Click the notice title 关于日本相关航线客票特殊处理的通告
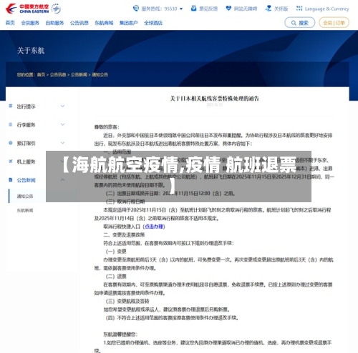Viewport: 358px width, 353px height. pyautogui.click(x=214, y=99)
